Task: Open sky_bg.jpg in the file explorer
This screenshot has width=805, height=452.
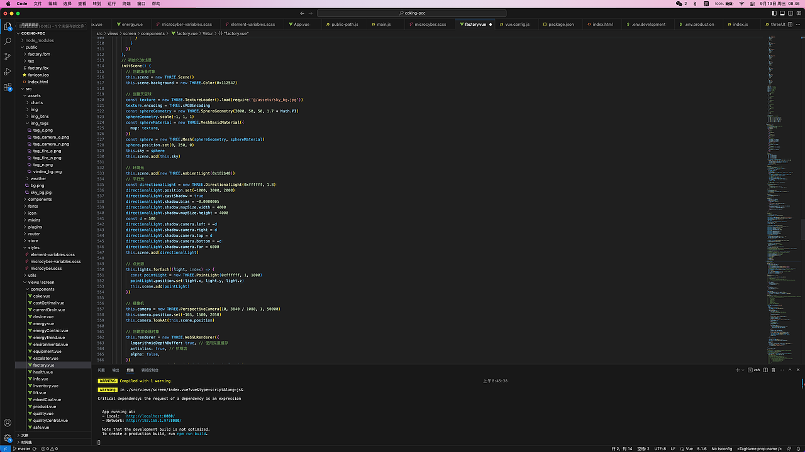Action: point(41,192)
